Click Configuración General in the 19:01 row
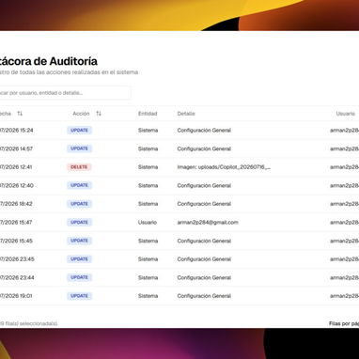Screen dimensions: 359x359 pos(204,296)
